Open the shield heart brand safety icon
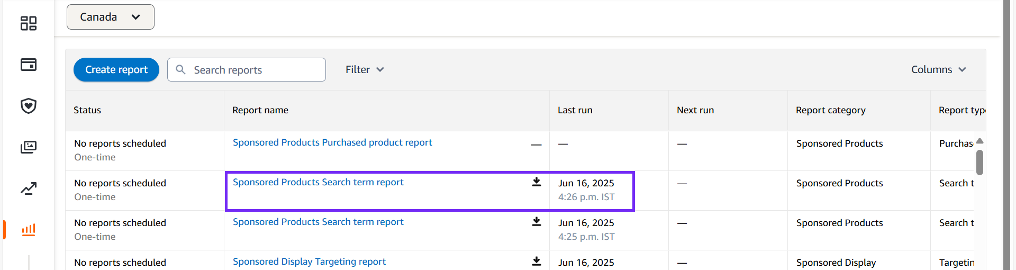The width and height of the screenshot is (1016, 270). (29, 106)
